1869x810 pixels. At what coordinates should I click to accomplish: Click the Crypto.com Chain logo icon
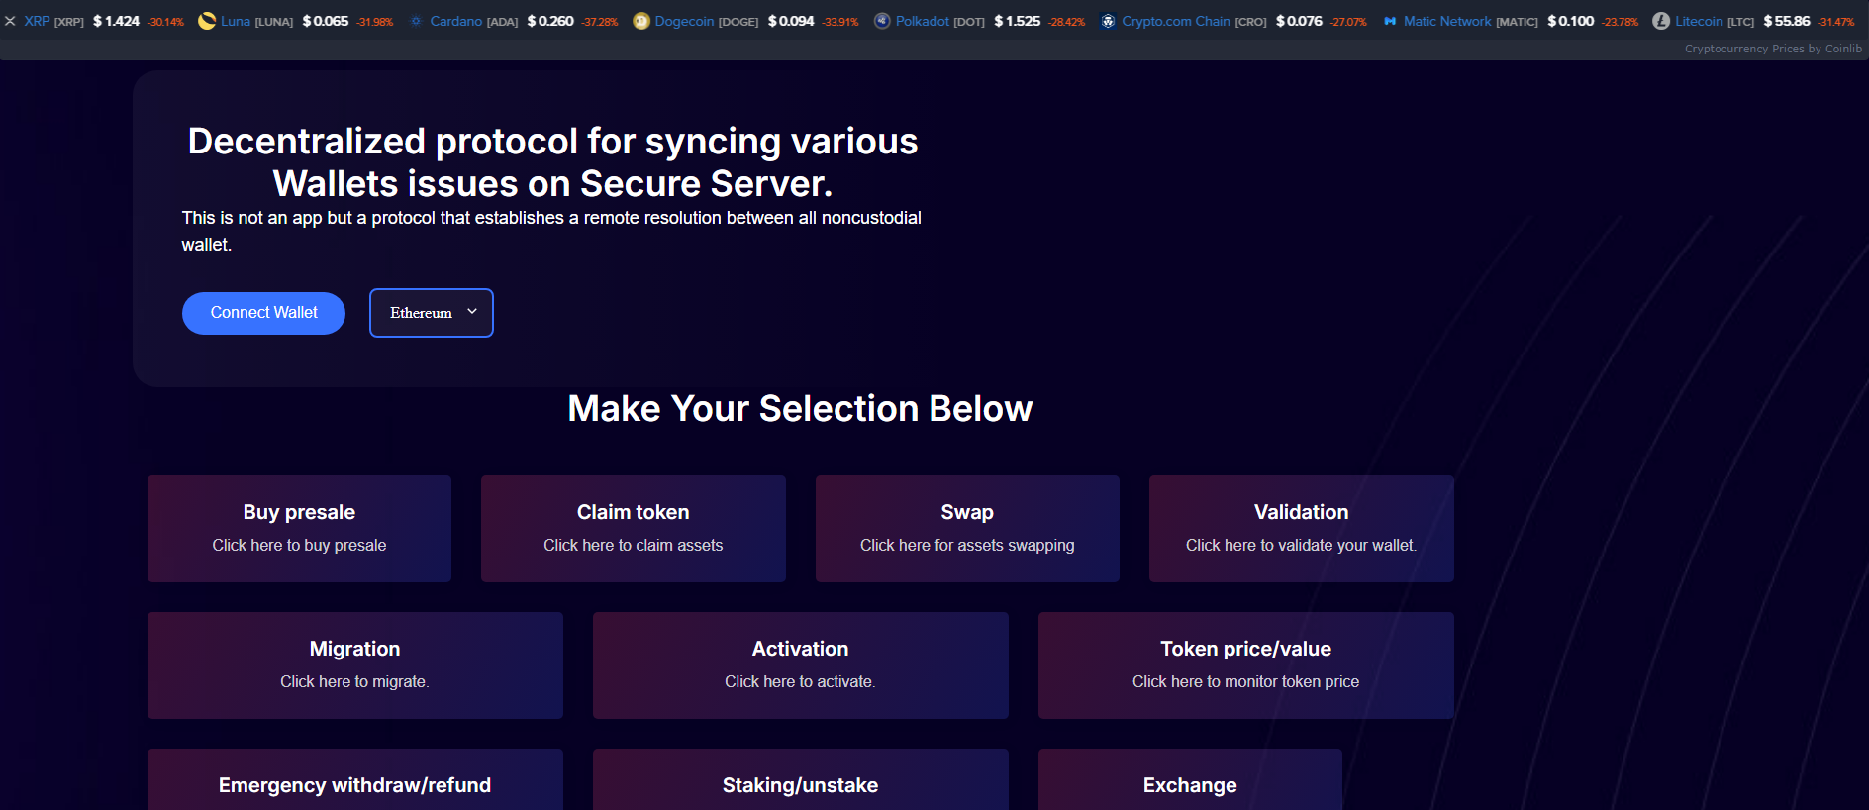coord(1108,21)
